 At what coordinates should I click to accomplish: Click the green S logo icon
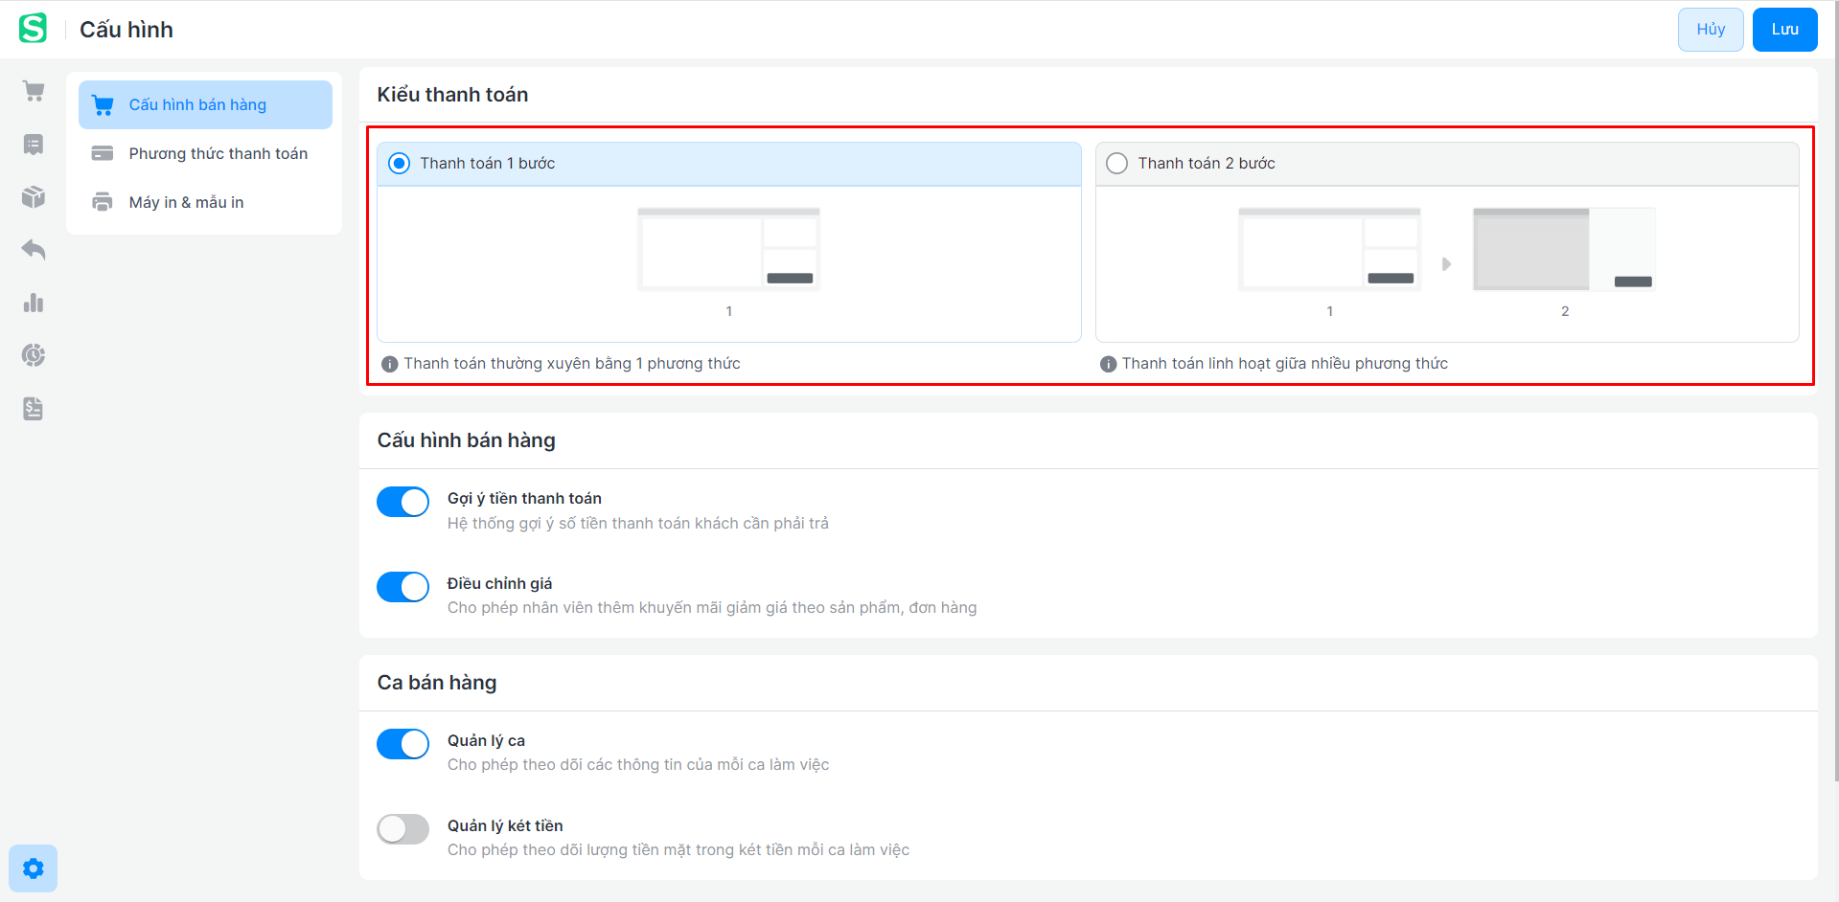33,29
